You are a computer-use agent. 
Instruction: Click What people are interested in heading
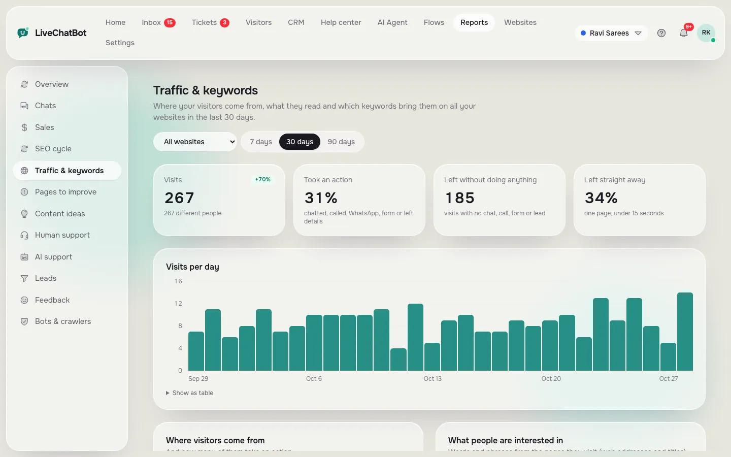pyautogui.click(x=506, y=440)
